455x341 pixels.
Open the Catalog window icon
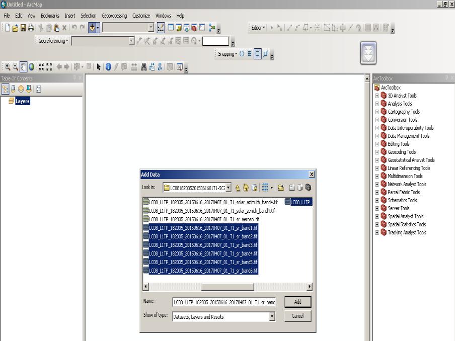179,28
